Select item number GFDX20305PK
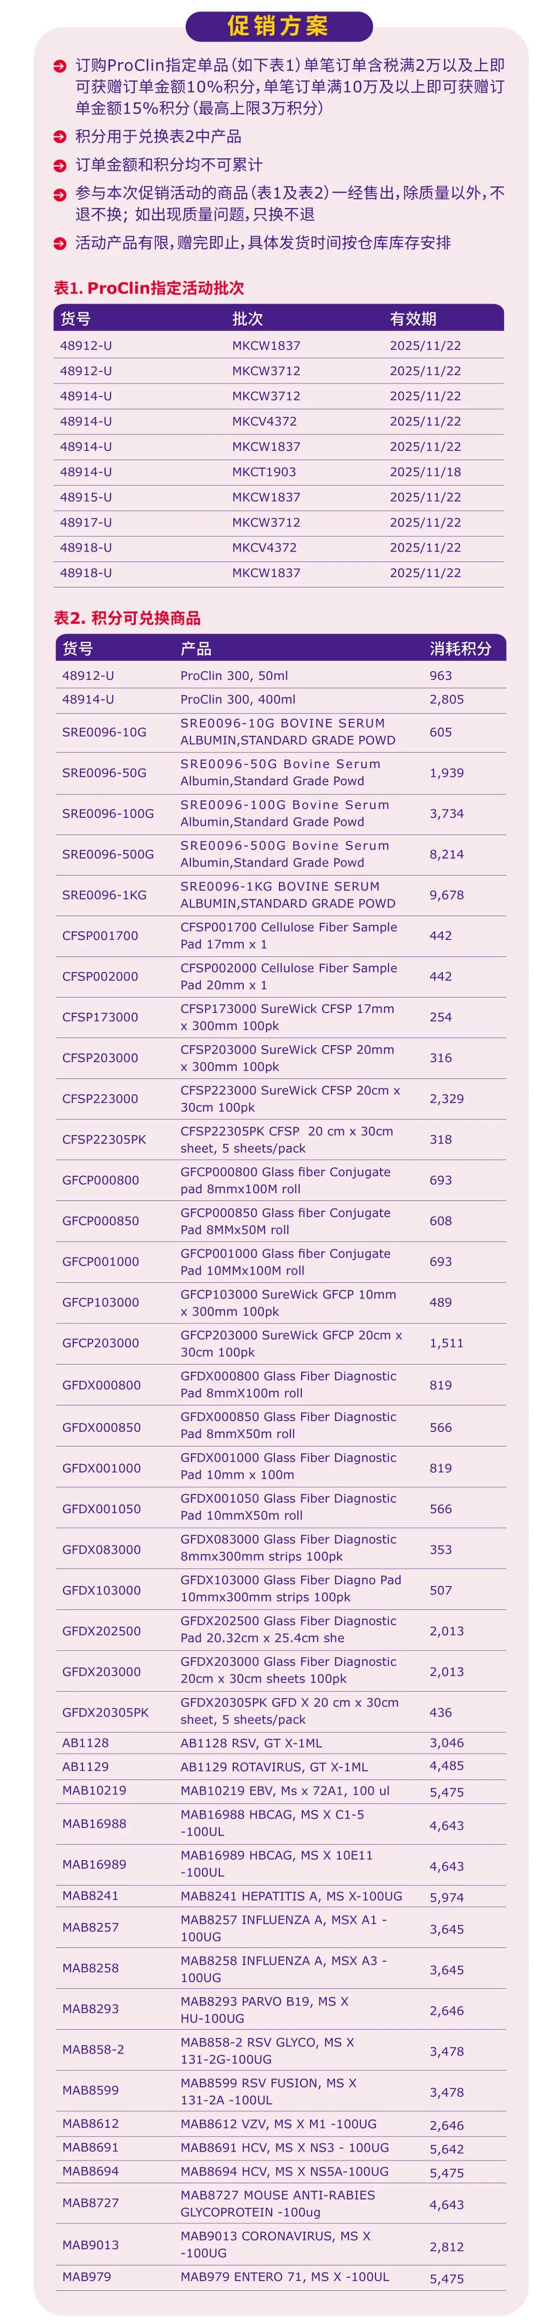560x2323 pixels. pos(105,1712)
